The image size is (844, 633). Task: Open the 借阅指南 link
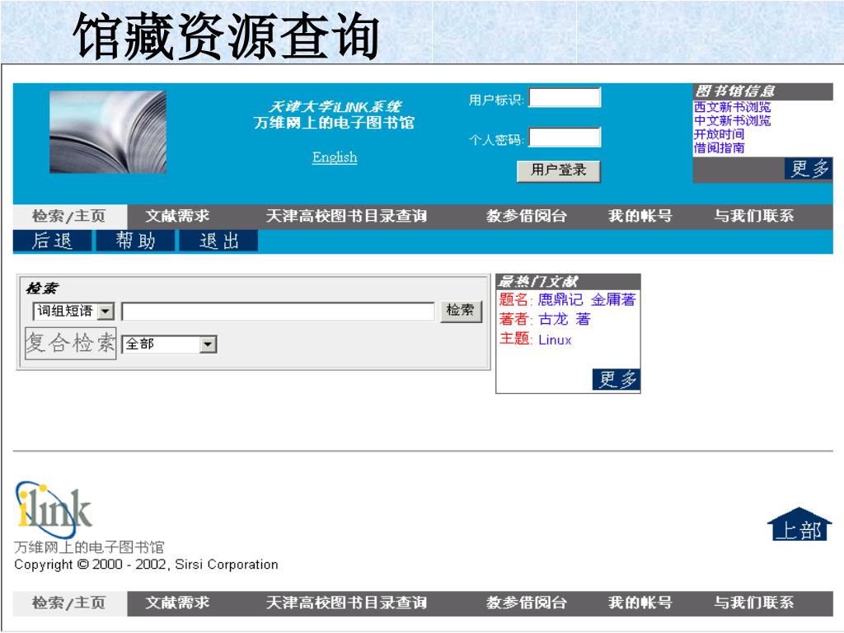coord(719,148)
